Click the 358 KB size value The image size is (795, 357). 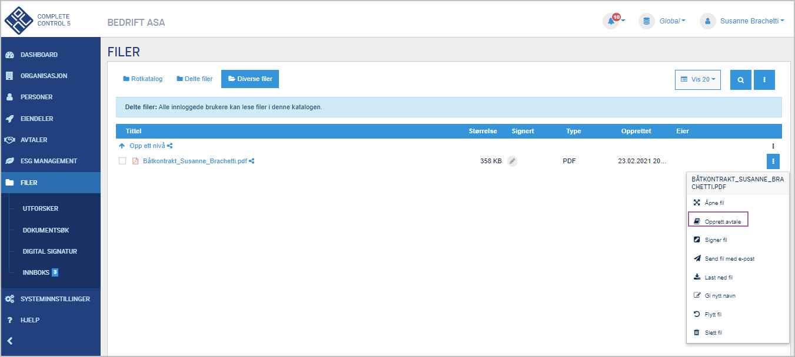tap(491, 161)
